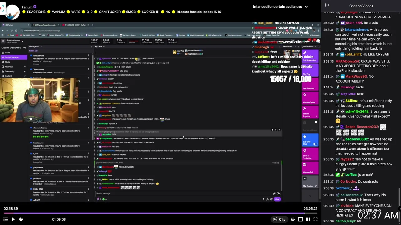Open the chapters list icon in player
Screen dimensions: 401x225
5,219
